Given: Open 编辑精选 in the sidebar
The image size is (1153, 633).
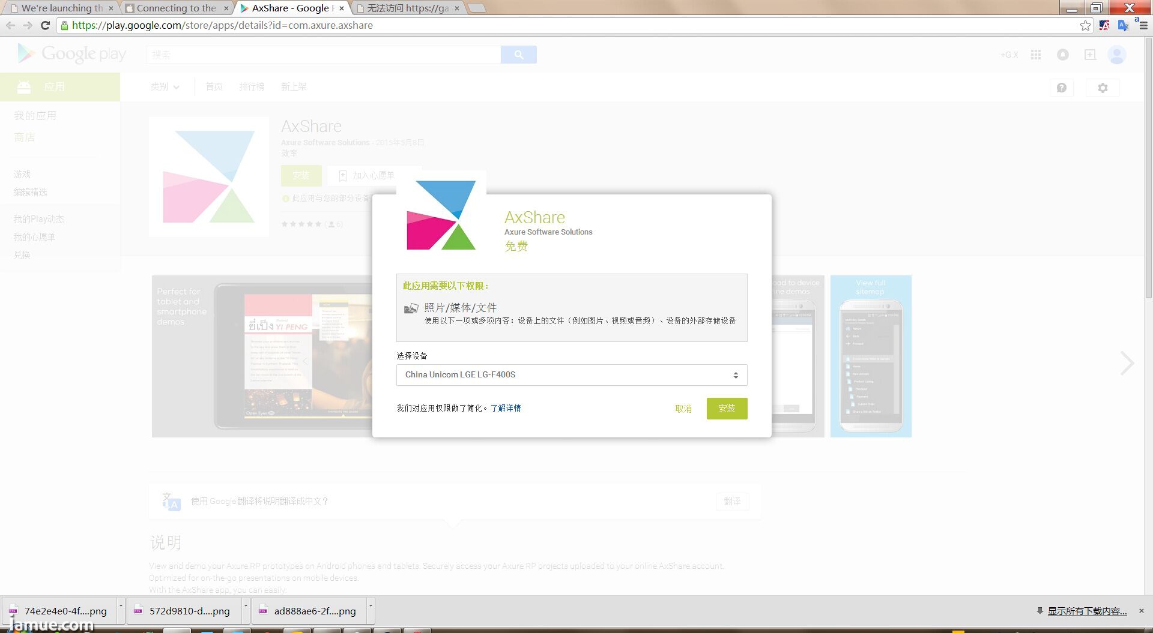Looking at the screenshot, I should pyautogui.click(x=31, y=192).
